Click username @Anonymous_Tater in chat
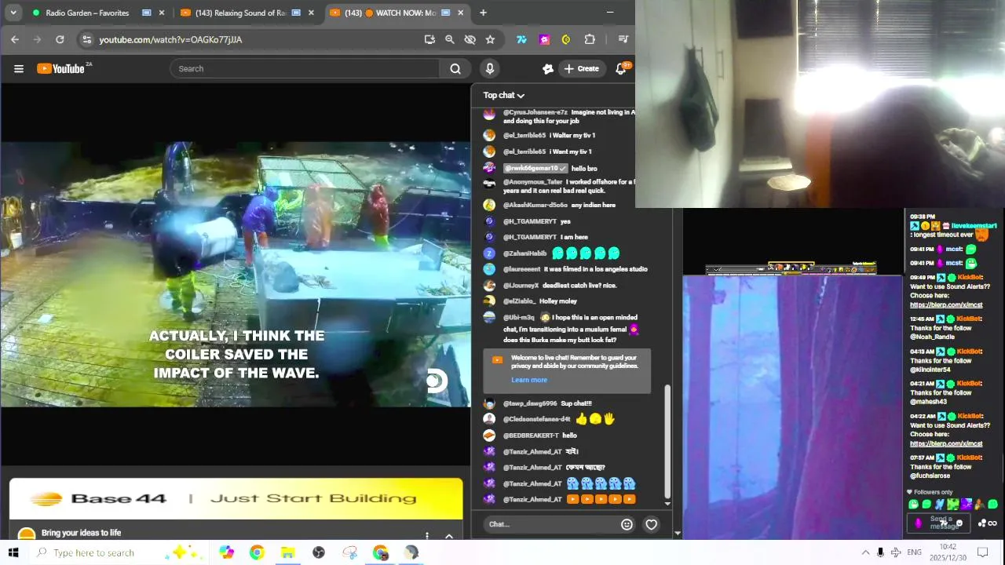Image resolution: width=1005 pixels, height=565 pixels. 532,182
